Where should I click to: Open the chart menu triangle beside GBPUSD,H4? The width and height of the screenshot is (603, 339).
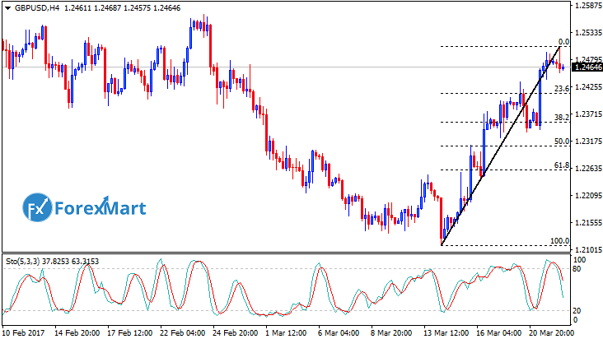click(x=7, y=7)
